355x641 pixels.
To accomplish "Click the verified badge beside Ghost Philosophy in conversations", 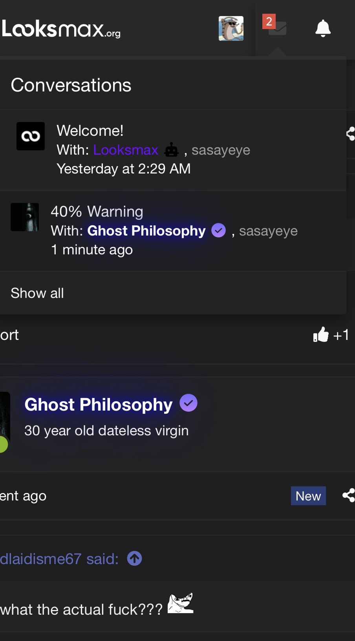I will [x=218, y=230].
